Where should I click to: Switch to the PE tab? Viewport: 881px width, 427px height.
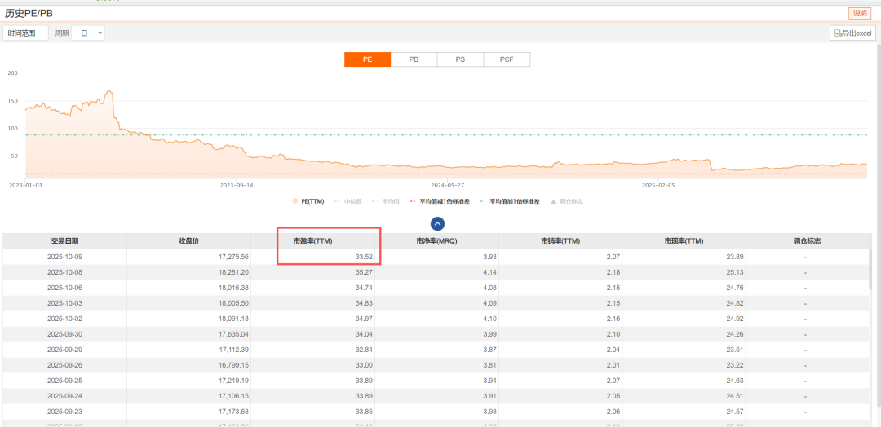pos(367,59)
